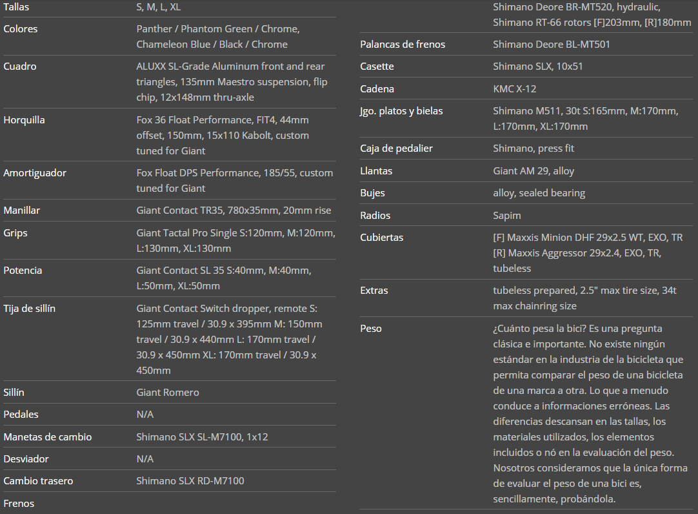The image size is (698, 514).
Task: Click the Palancas de frenos label
Action: click(403, 45)
